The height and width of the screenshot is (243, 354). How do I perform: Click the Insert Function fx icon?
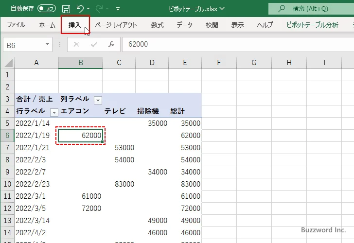(111, 44)
